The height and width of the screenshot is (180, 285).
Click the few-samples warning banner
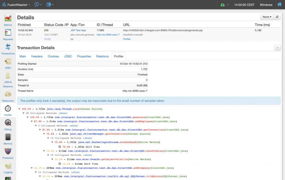click(x=149, y=101)
